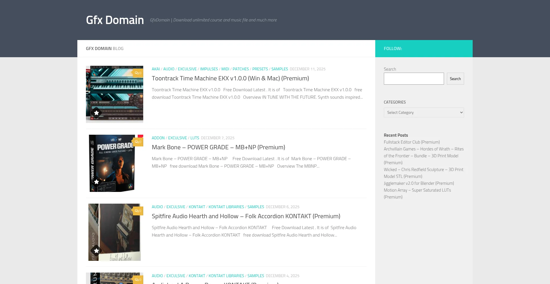Open Motion Array Super Saturated LUTs post
Screen dimensions: 550x284
click(x=417, y=190)
